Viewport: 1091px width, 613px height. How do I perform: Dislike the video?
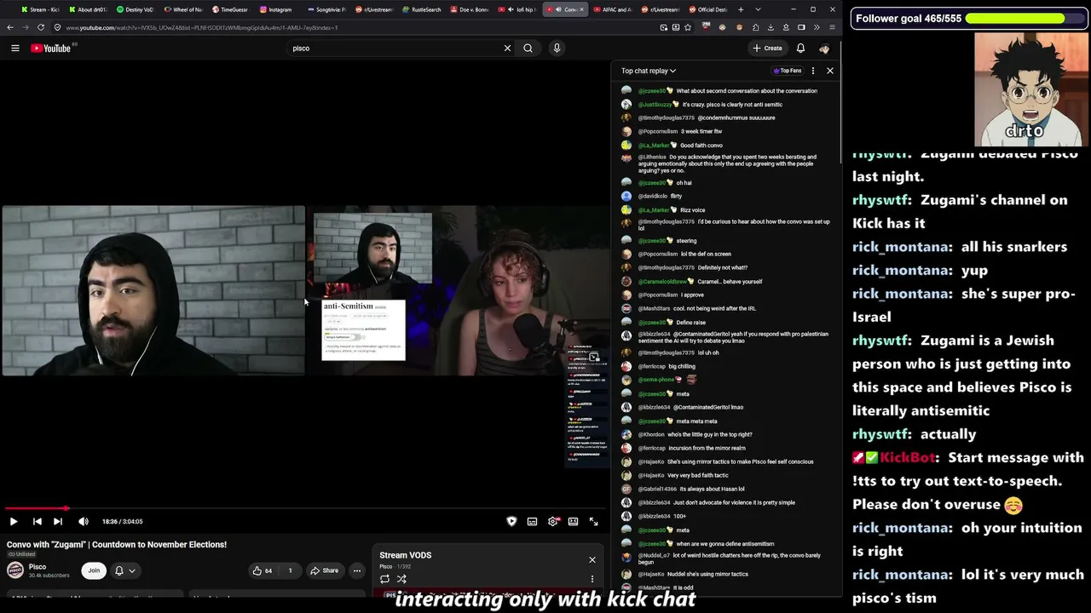(x=290, y=570)
